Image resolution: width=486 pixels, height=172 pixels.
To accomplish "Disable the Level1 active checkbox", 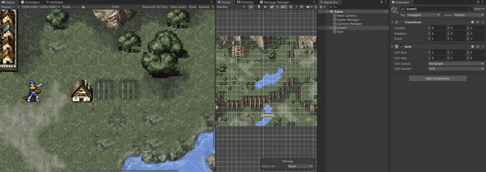I will pyautogui.click(x=403, y=9).
